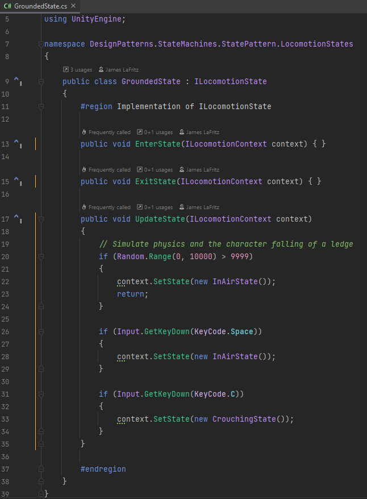The width and height of the screenshot is (367, 499).
Task: Collapse the KeyCode.Space if block on line 26
Action: click(41, 332)
